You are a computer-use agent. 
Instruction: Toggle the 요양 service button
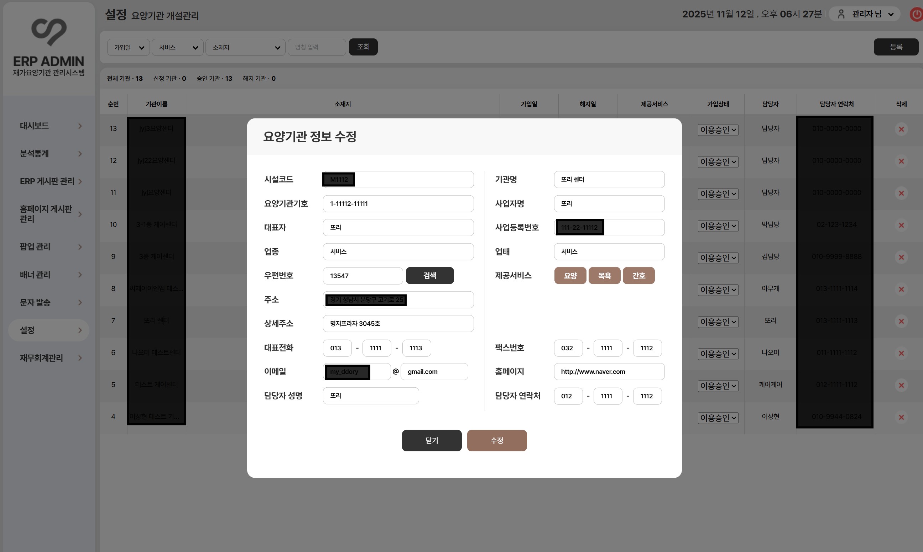pyautogui.click(x=570, y=276)
